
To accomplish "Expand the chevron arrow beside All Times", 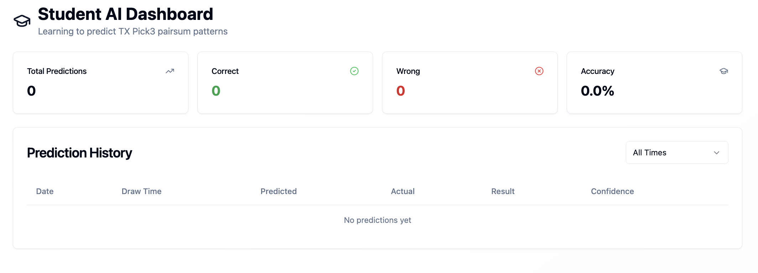I will pyautogui.click(x=717, y=153).
